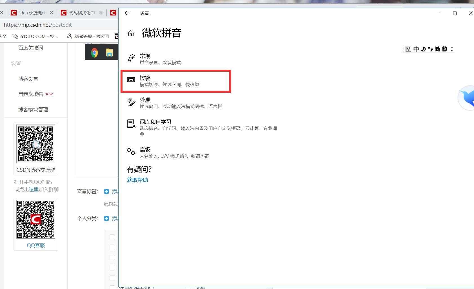
Task: Click the home icon in settings header
Action: (131, 33)
